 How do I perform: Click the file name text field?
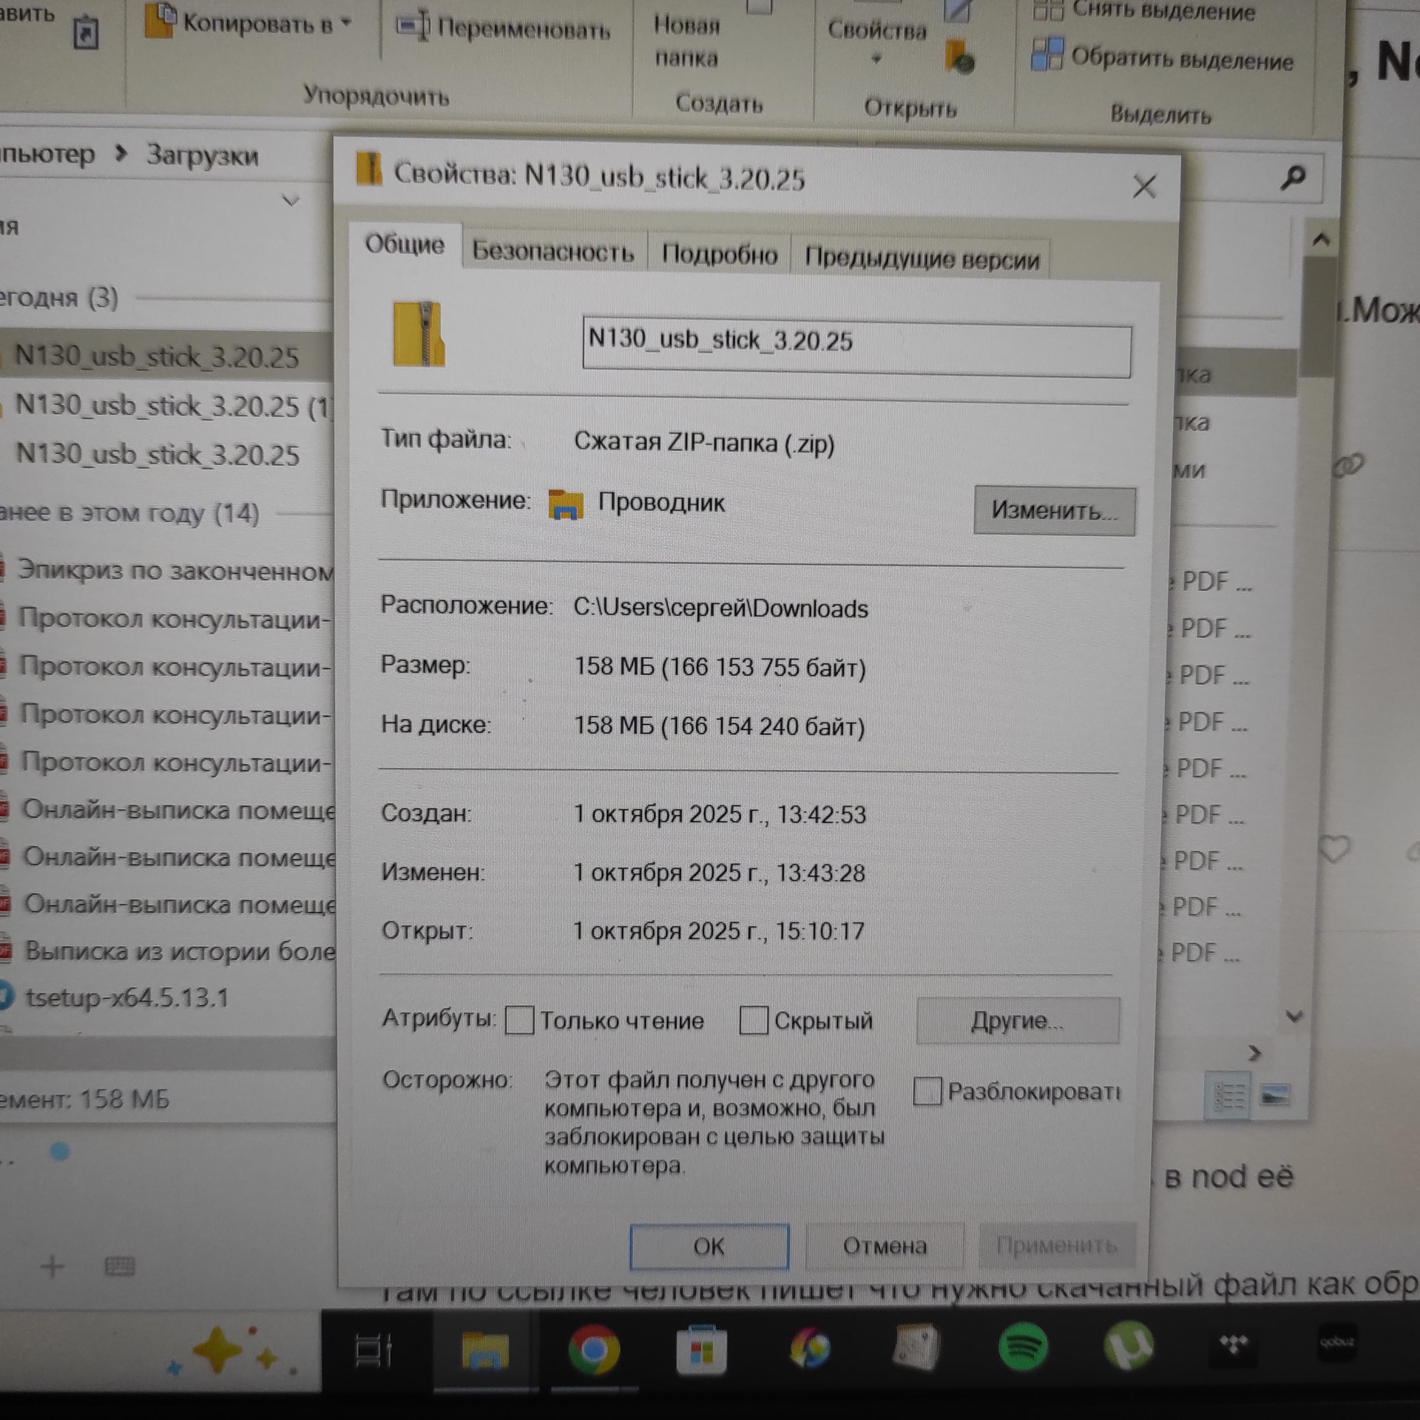[856, 349]
